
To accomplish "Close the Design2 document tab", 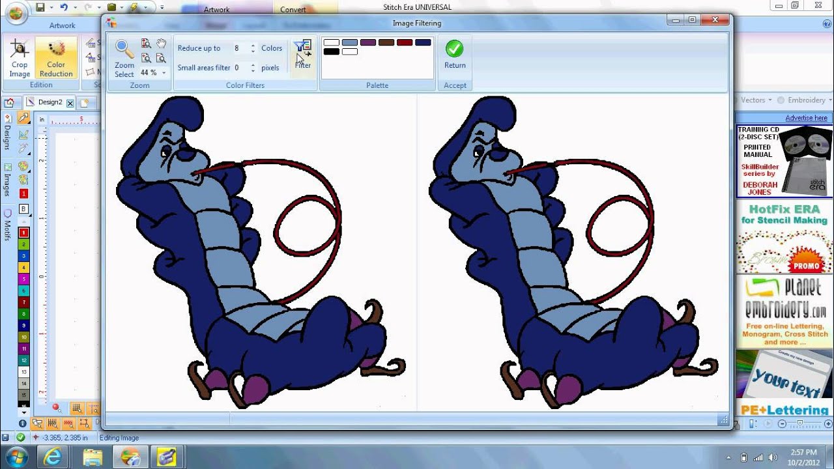I will coord(70,103).
